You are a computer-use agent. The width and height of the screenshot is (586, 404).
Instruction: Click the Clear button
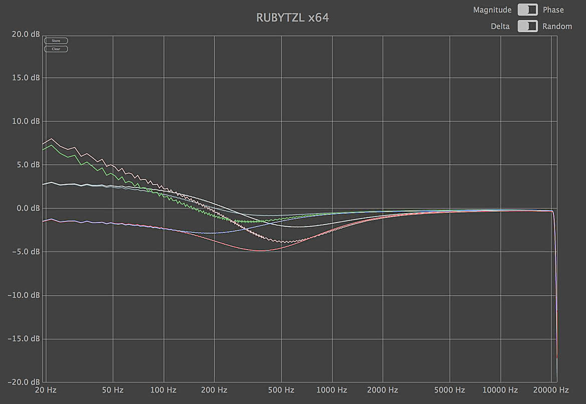coord(56,49)
